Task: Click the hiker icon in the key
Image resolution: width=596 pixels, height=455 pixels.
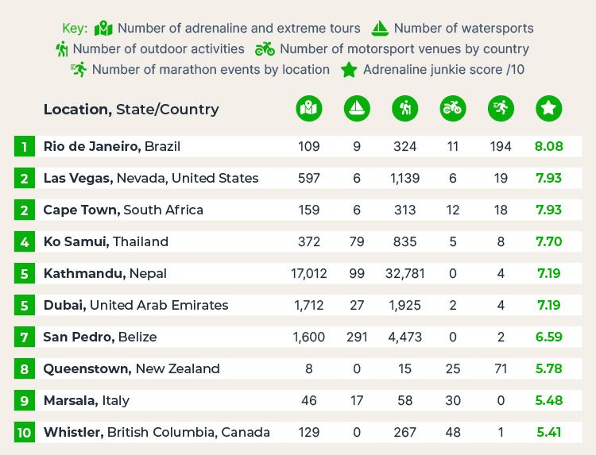Action: 61,49
